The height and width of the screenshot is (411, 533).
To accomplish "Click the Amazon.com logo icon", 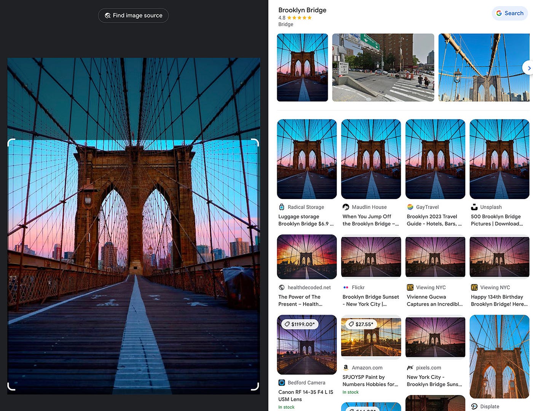I will pyautogui.click(x=346, y=368).
